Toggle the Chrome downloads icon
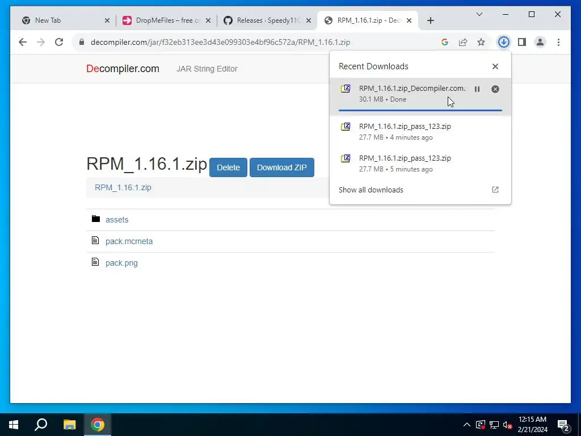Screen dimensions: 581x436 (x=504, y=42)
